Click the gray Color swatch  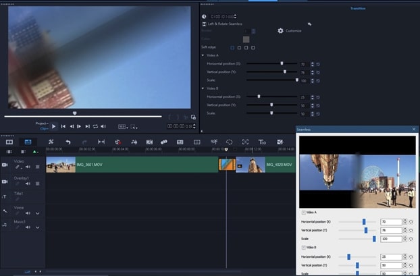click(x=246, y=40)
